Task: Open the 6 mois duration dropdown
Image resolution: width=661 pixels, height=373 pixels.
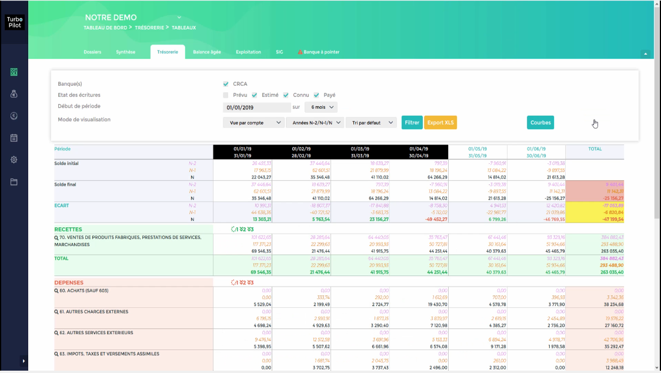Action: (x=321, y=107)
